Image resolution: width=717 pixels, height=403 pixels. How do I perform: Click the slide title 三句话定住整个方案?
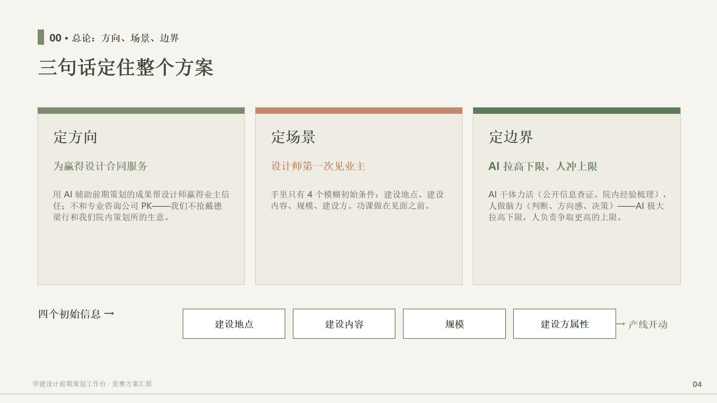(x=126, y=68)
